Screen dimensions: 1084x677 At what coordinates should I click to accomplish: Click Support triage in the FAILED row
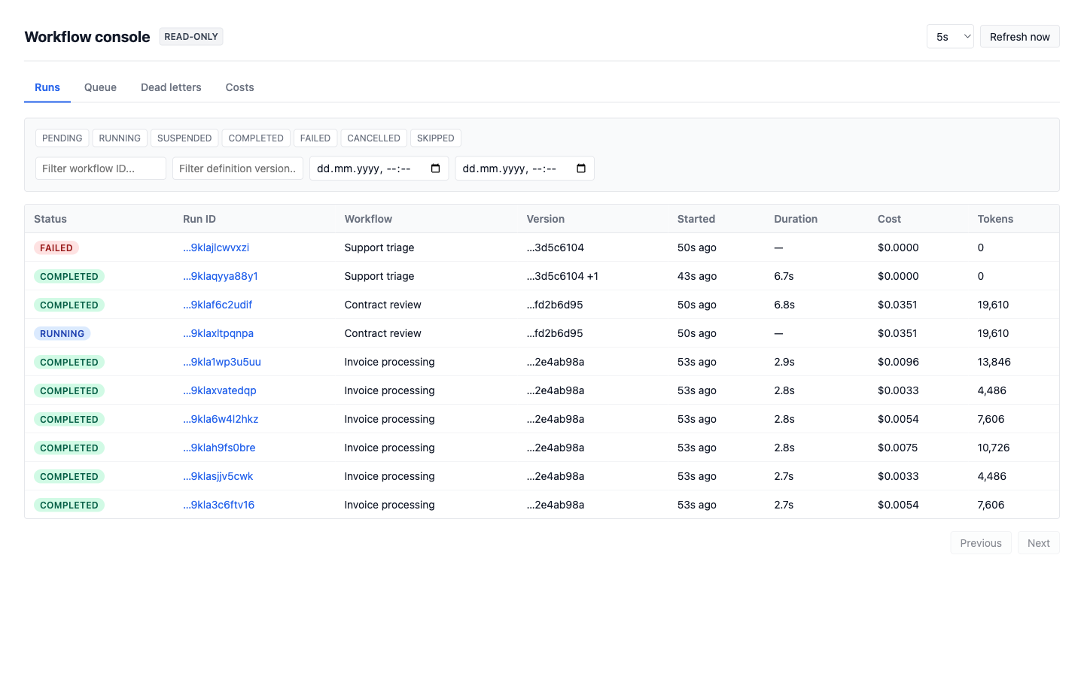pyautogui.click(x=379, y=247)
